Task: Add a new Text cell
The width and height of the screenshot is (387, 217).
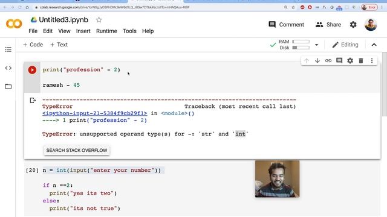Action: 59,45
